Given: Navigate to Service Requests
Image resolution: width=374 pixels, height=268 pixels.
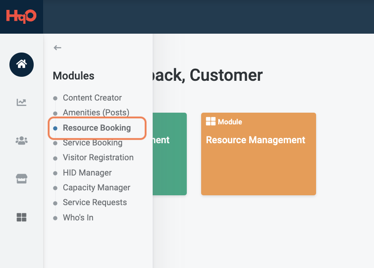Looking at the screenshot, I should pyautogui.click(x=95, y=202).
